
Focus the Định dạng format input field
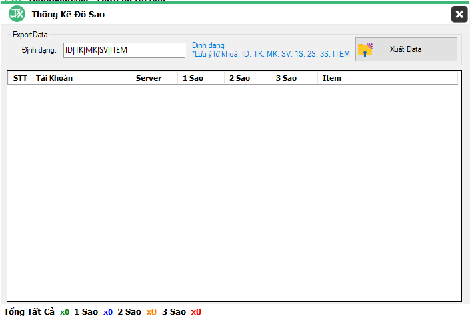[123, 50]
